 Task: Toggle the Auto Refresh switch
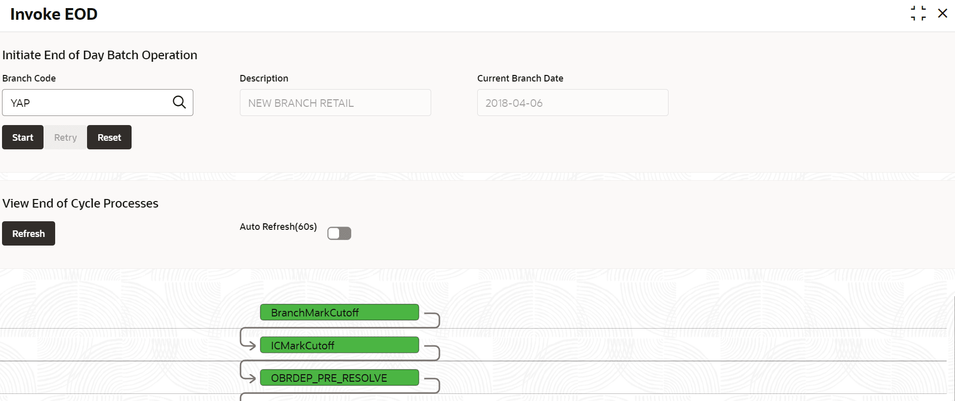point(339,233)
